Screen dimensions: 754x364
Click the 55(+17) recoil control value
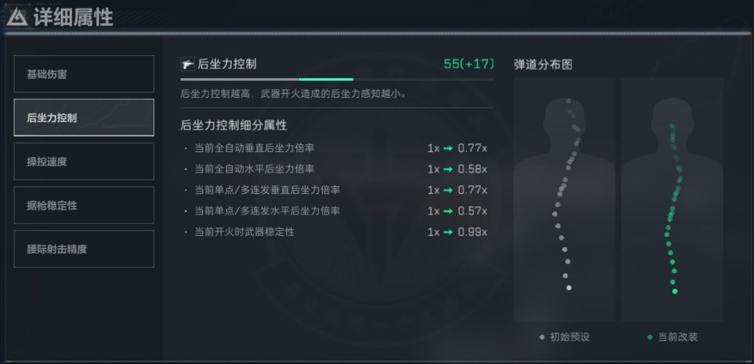[468, 64]
